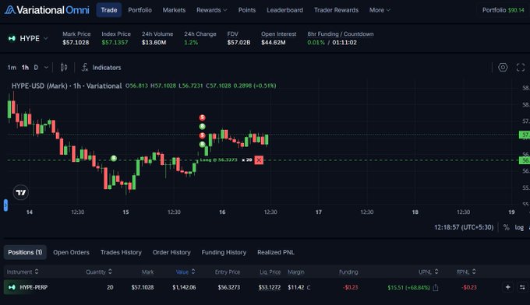Go to the Portfolio page

(140, 10)
